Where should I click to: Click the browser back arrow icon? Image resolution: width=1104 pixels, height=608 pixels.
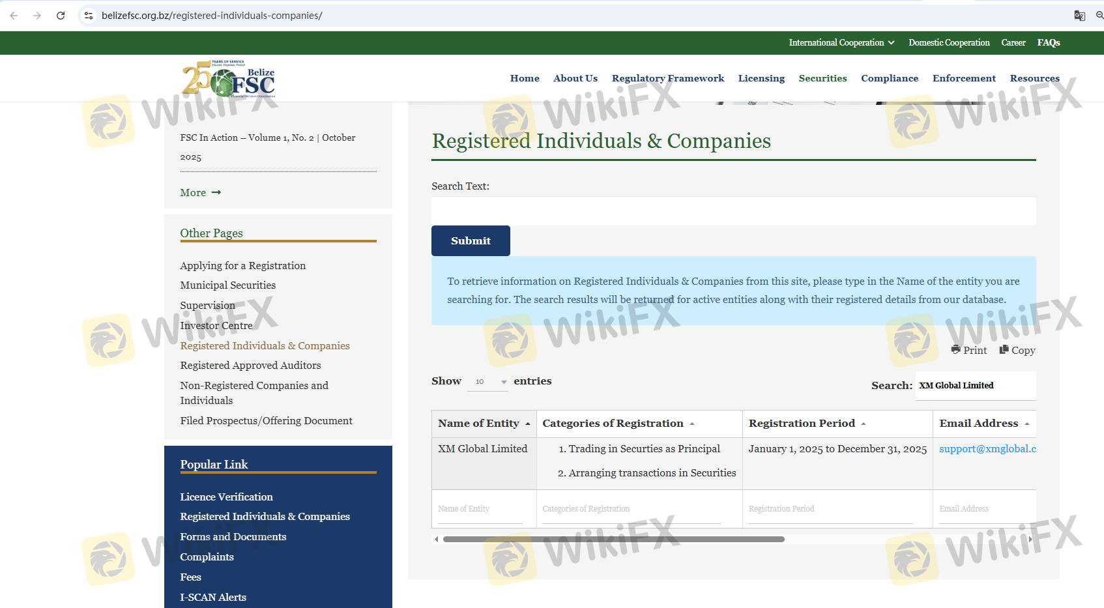point(14,16)
